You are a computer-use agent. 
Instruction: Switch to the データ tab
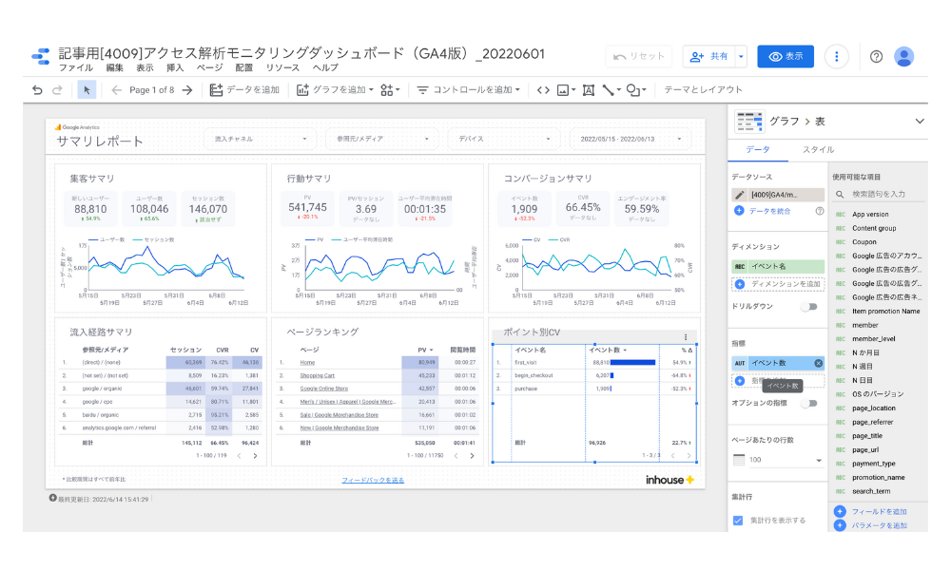click(x=758, y=149)
